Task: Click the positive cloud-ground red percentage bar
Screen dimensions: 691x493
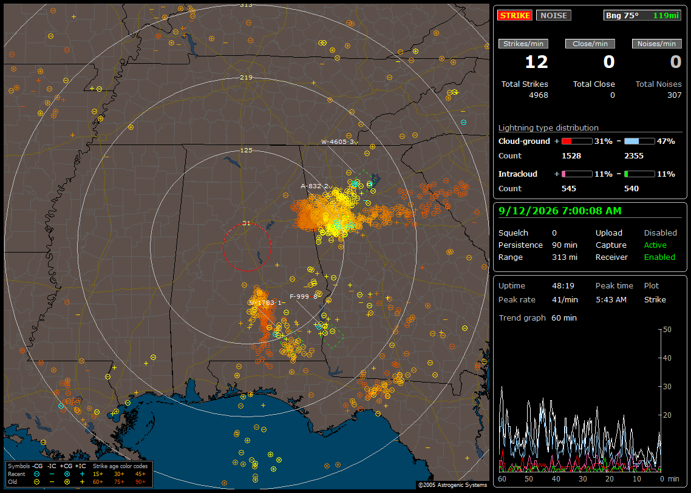Action: pyautogui.click(x=577, y=141)
